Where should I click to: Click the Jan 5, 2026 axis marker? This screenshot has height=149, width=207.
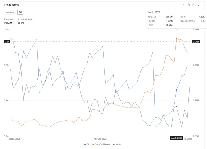177,138
